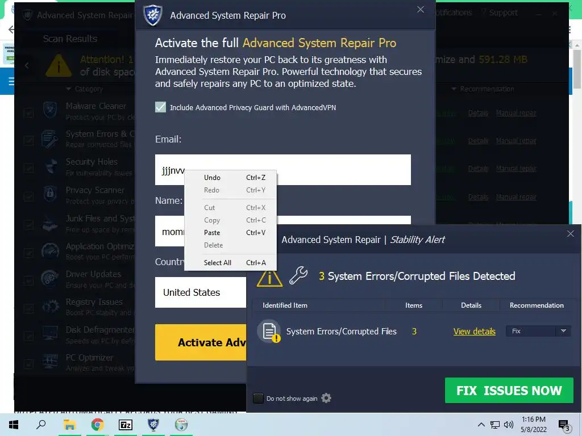
Task: Choose Paste in context menu
Action: coord(231,233)
